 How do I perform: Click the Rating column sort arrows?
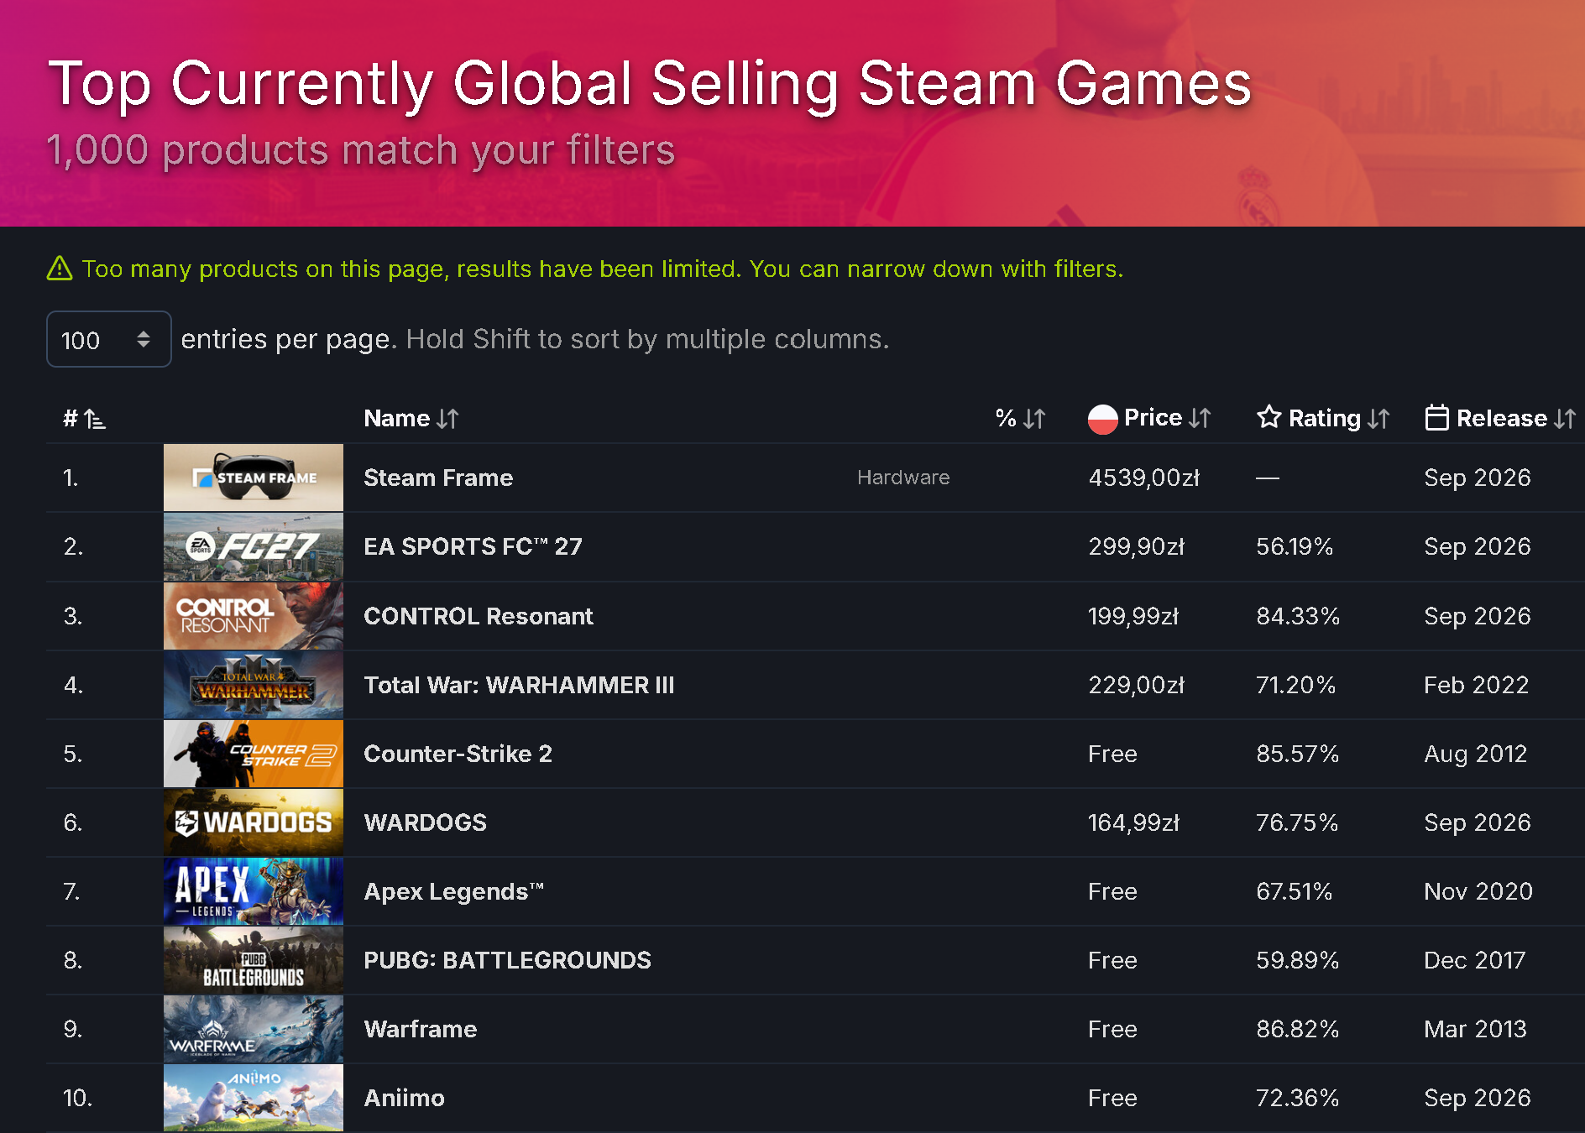[x=1378, y=418]
